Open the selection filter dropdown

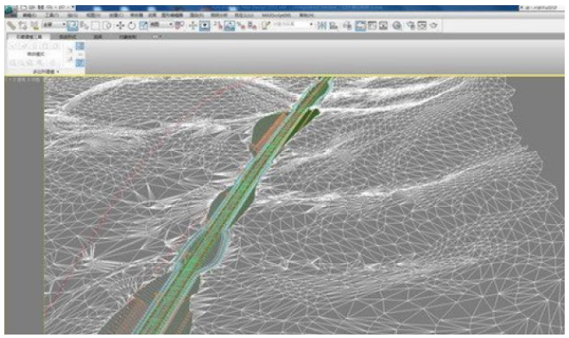pos(54,25)
